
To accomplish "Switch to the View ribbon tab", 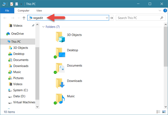I will point(39,10).
